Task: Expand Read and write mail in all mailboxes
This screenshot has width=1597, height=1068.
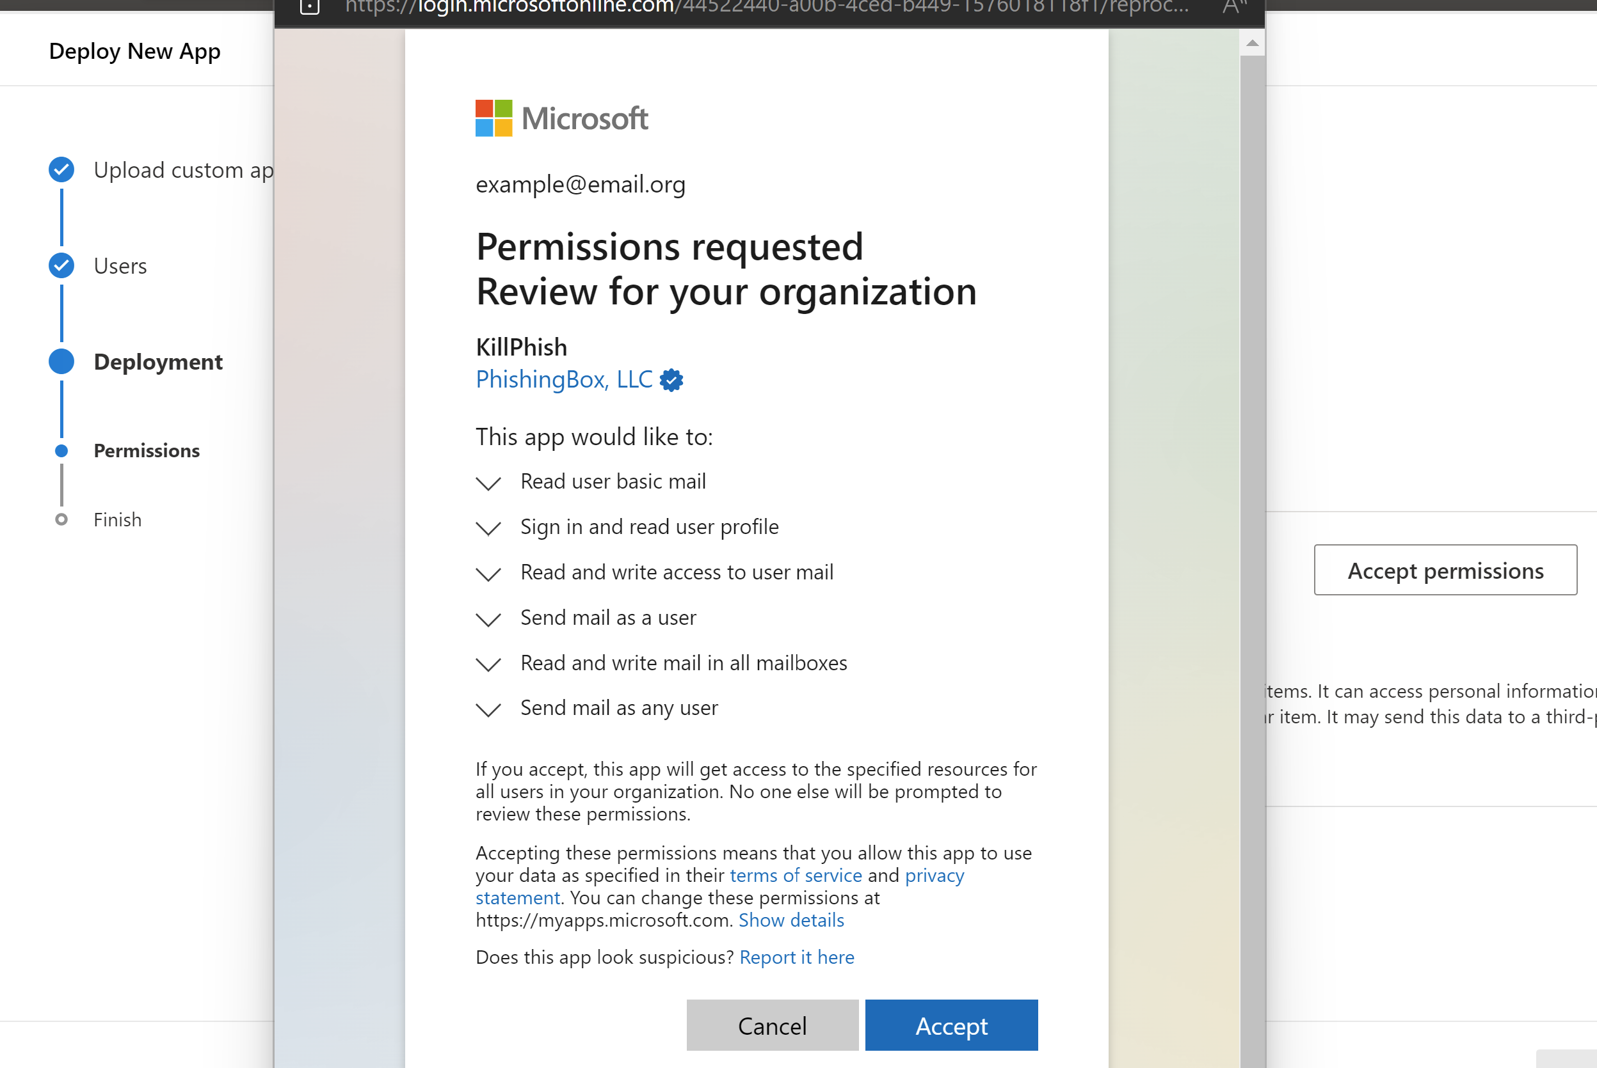Action: coord(488,664)
